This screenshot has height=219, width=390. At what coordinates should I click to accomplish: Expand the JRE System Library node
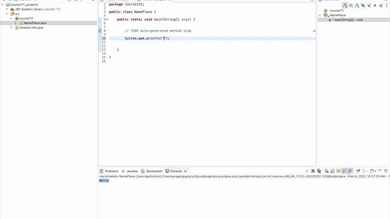[7, 9]
